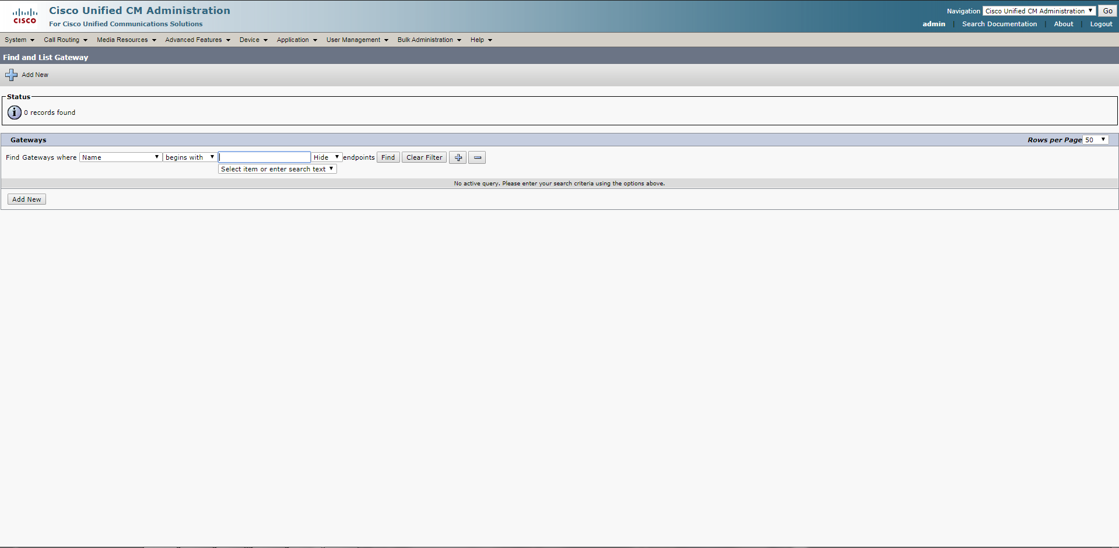Click the Add New button below results
1119x548 pixels.
click(x=27, y=199)
